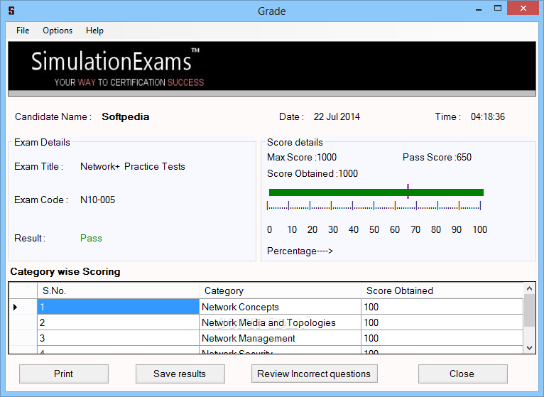544x397 pixels.
Task: Select S.No. cell 2
Action: point(119,322)
